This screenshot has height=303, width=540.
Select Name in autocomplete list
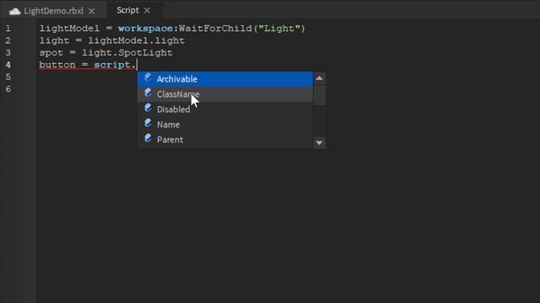pos(225,125)
